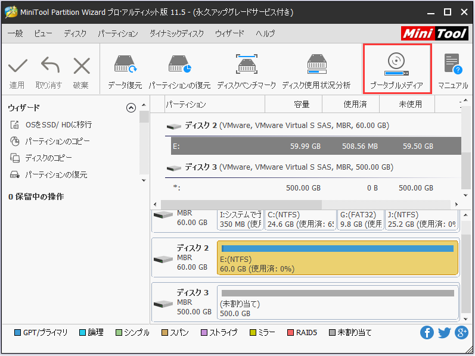Open the パーティション menu
This screenshot has height=356, width=475.
[x=118, y=33]
